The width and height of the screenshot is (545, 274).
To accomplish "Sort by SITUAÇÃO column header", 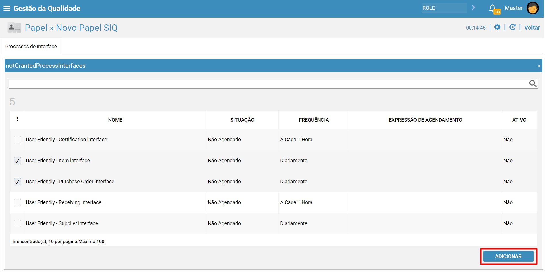I will coord(242,120).
